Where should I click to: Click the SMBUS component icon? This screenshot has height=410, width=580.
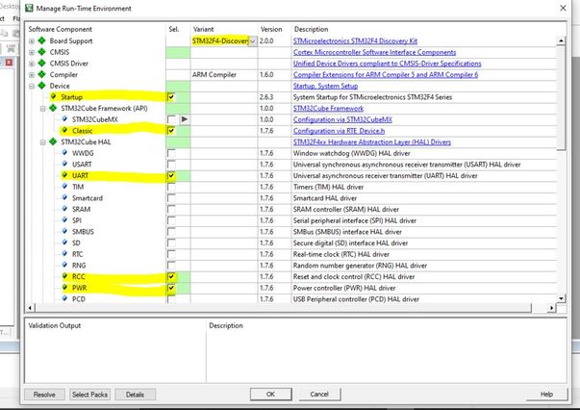click(64, 231)
